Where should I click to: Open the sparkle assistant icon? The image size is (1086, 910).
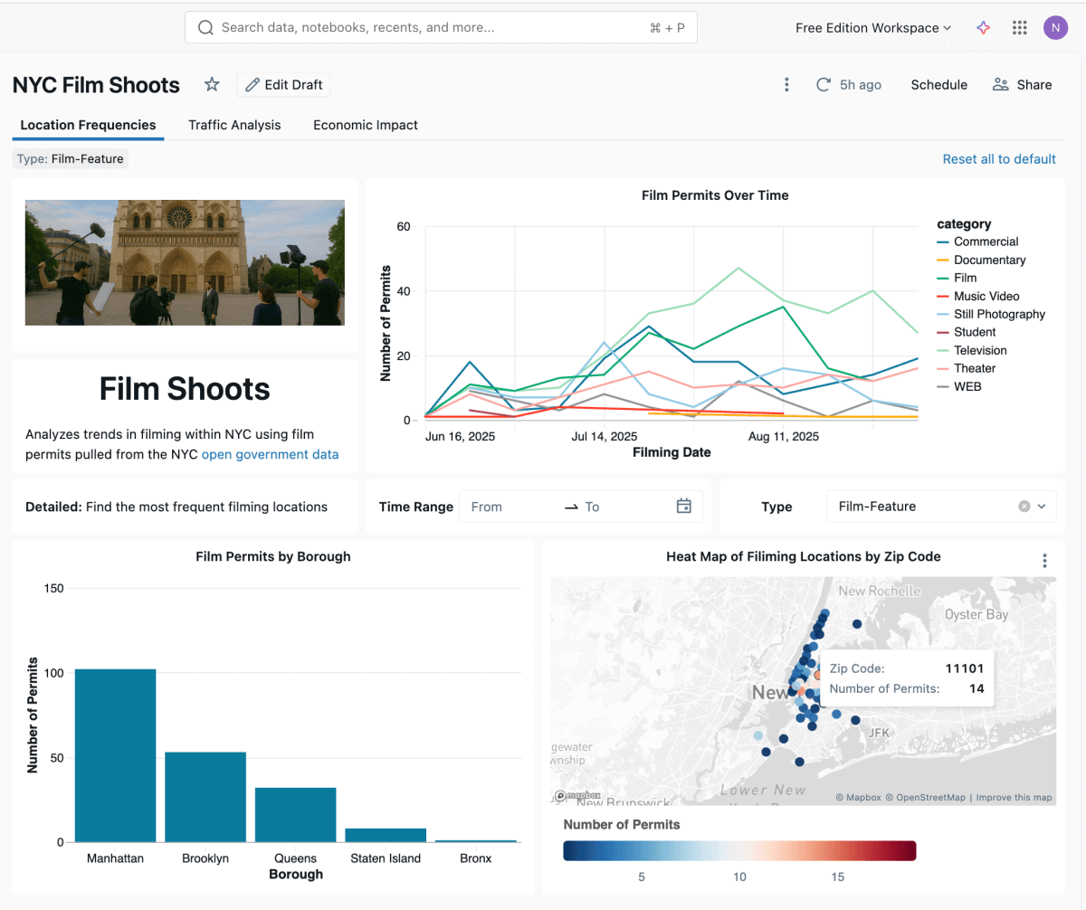click(984, 28)
